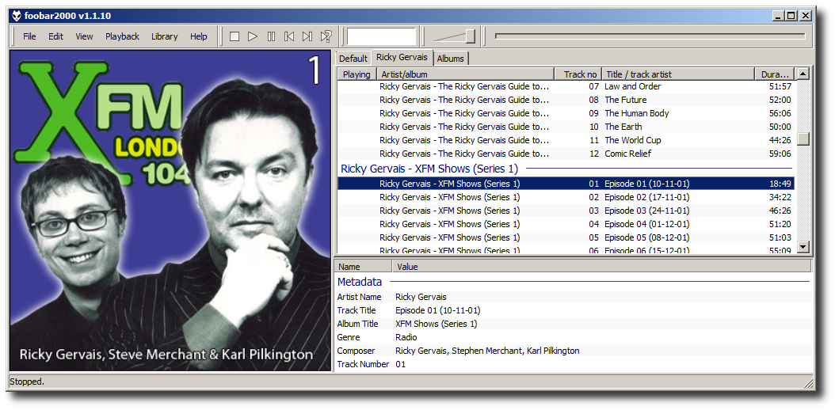
Task: Click the Composer metadata value
Action: pyautogui.click(x=487, y=351)
